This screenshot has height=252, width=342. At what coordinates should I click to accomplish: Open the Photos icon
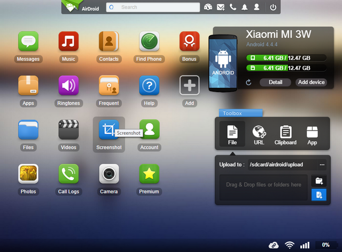pos(28,174)
